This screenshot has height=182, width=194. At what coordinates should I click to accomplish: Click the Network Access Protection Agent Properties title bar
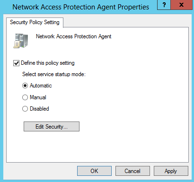80,7
